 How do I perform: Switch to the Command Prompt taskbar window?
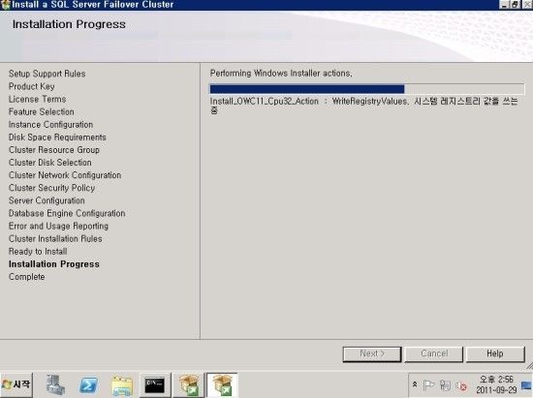click(155, 385)
